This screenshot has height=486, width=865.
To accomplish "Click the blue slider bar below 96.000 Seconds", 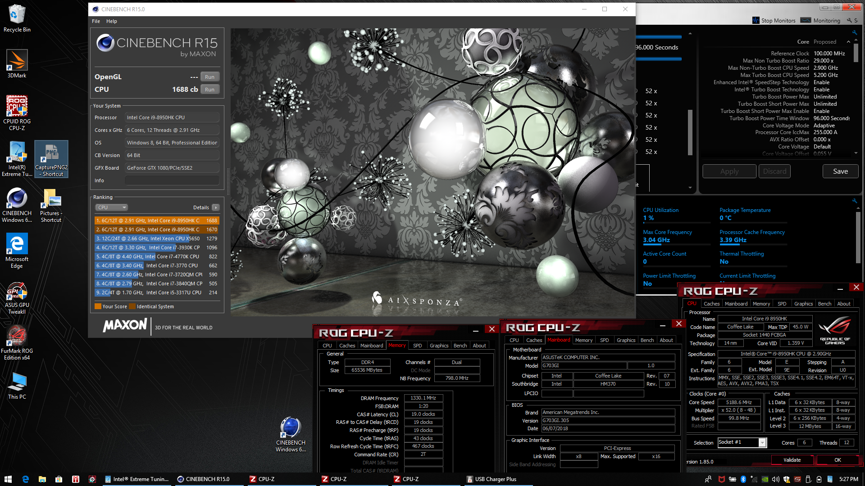I will point(658,59).
